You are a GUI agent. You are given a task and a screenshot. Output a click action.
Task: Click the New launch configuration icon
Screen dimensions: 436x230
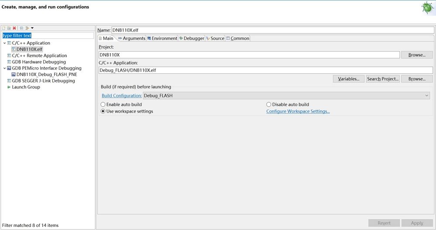(4, 28)
